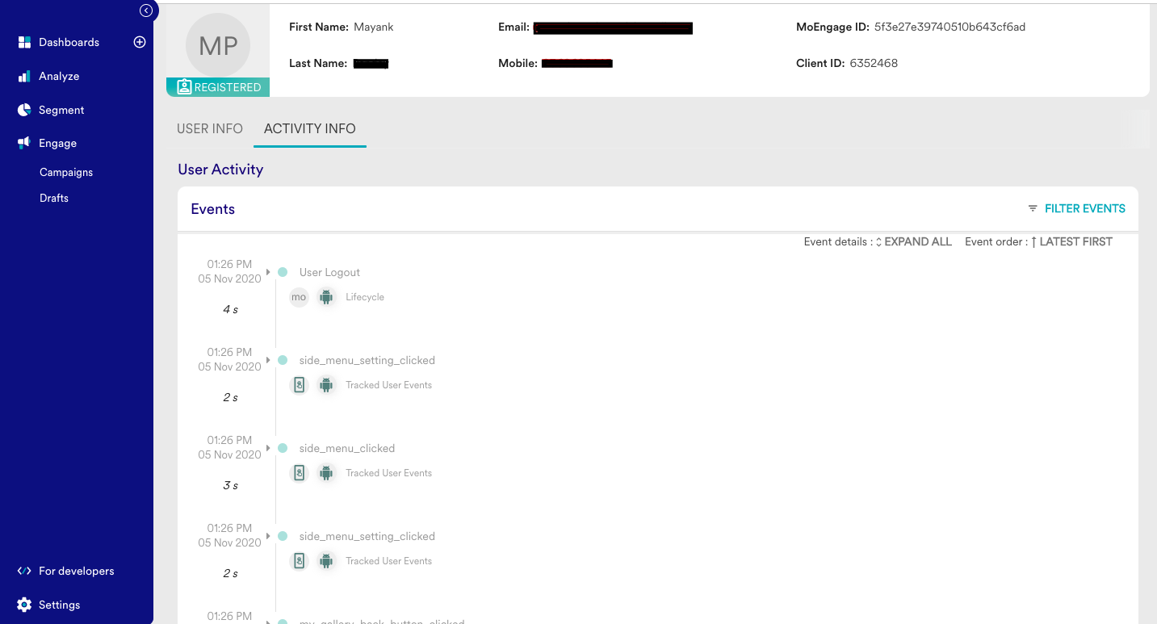Expand the side_menu_clicked event details
1157x624 pixels.
[x=268, y=448]
